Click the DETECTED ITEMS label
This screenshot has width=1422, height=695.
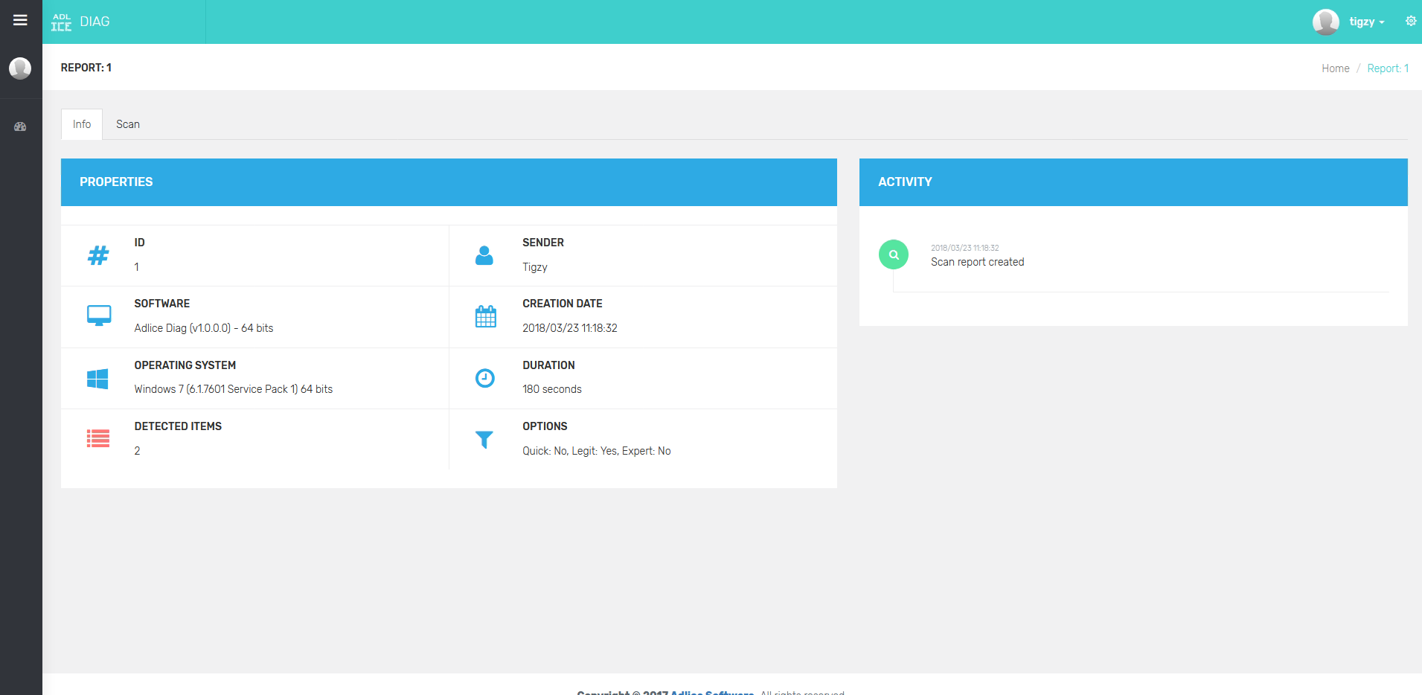click(x=178, y=426)
